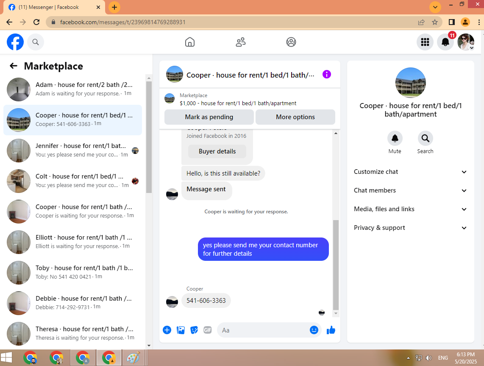Viewport: 484px width, 366px height.
Task: Bookmark this page with star icon
Action: tap(434, 22)
